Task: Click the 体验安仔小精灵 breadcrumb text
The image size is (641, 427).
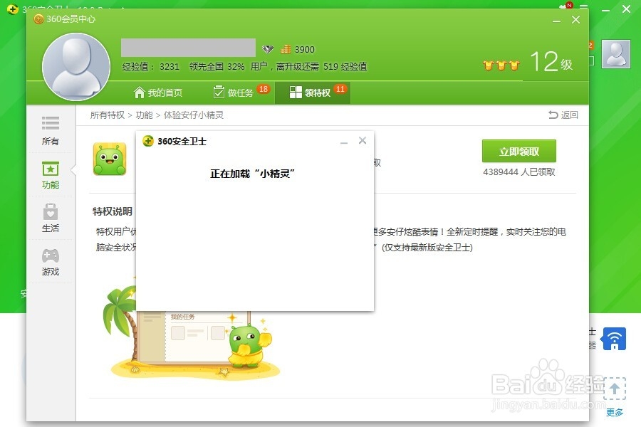Action: pyautogui.click(x=193, y=115)
